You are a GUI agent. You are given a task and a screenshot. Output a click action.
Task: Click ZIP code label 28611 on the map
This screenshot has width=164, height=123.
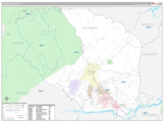(42, 45)
